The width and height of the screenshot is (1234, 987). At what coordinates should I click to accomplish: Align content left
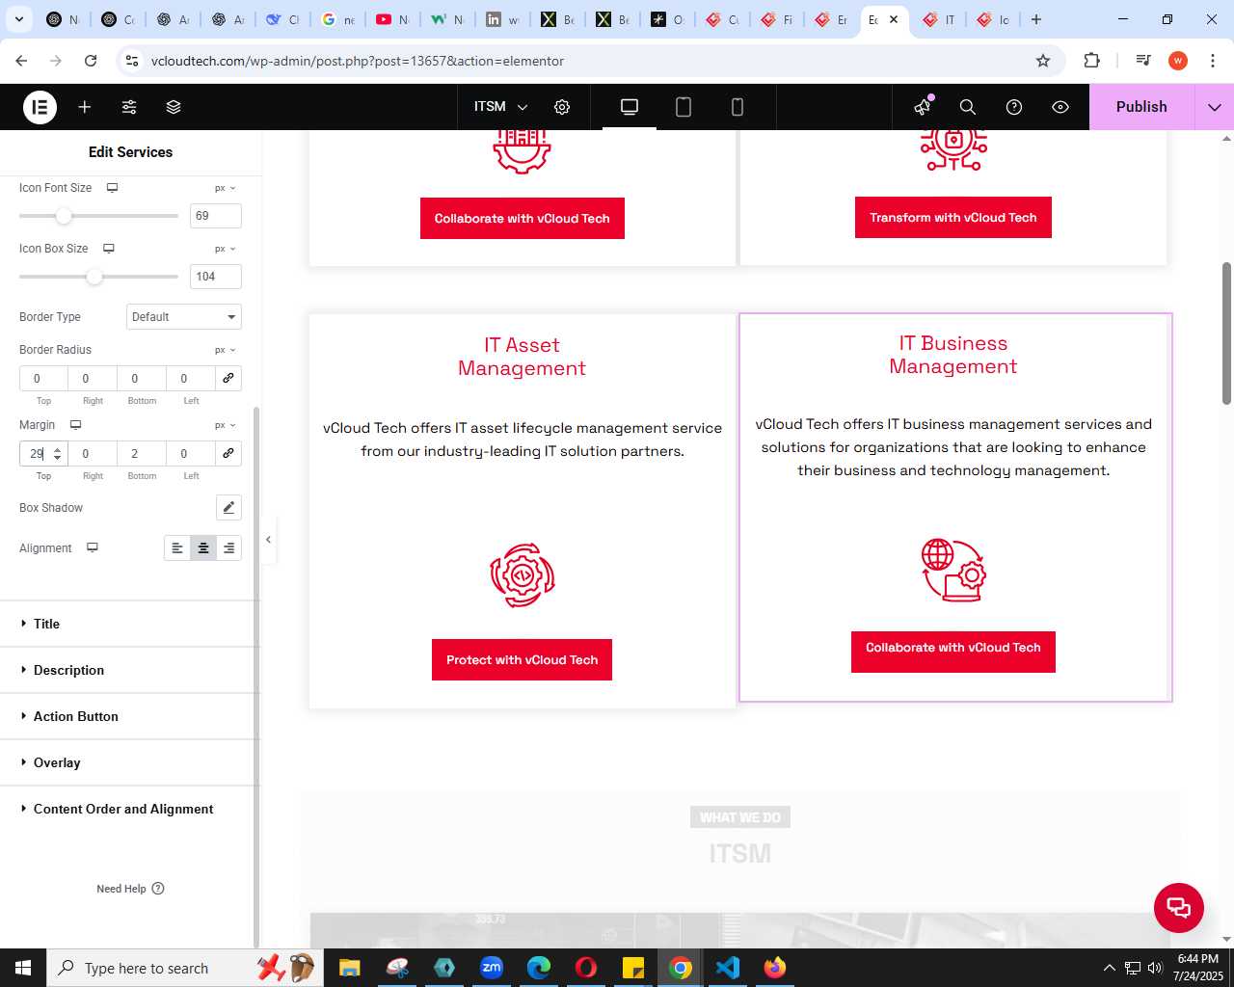[x=177, y=548]
